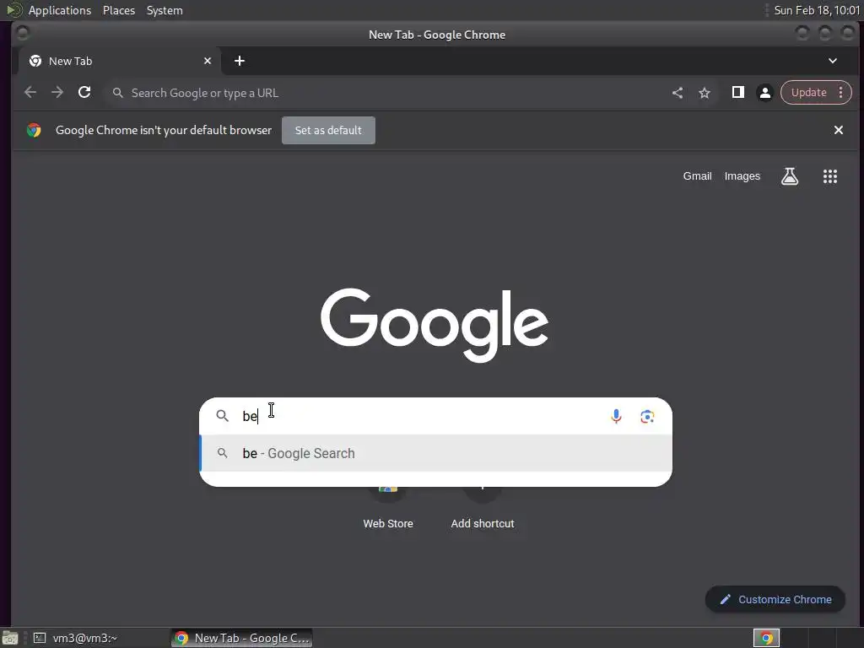Viewport: 864px width, 648px height.
Task: Open Google apps grid icon
Action: point(830,176)
